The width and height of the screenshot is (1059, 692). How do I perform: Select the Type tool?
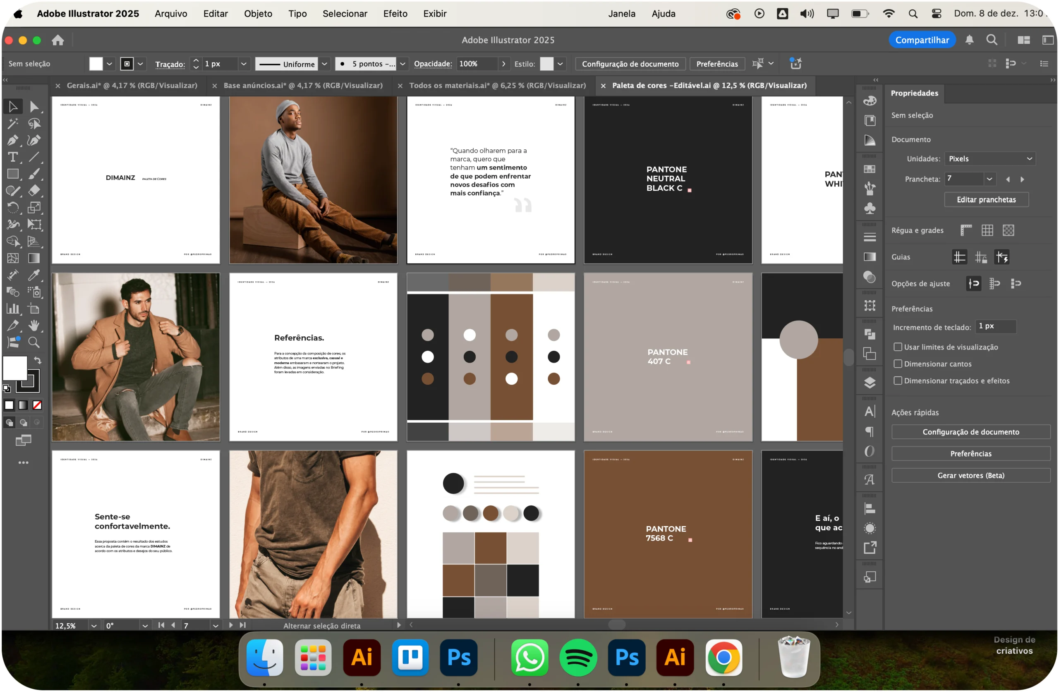point(13,157)
